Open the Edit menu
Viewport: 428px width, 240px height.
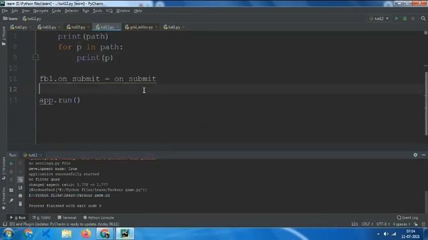15,11
